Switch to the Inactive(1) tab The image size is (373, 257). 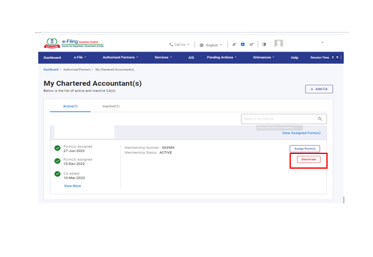click(x=110, y=106)
